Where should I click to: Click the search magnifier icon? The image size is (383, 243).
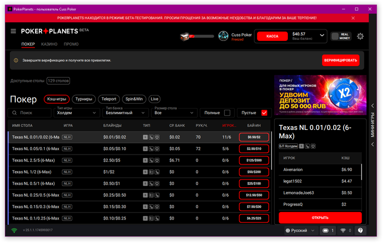14,113
